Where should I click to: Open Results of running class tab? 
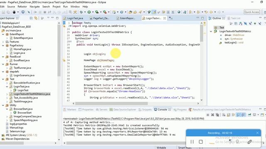point(219,110)
